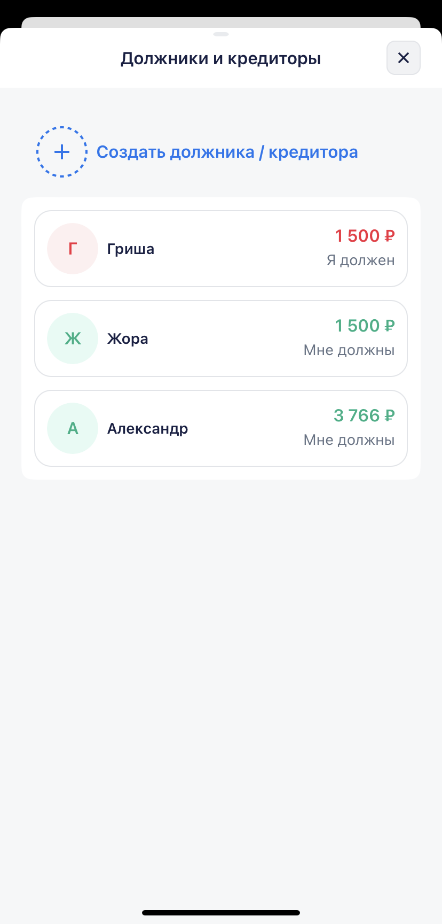Click the Должники и кредиторы title
This screenshot has width=442, height=924.
220,58
